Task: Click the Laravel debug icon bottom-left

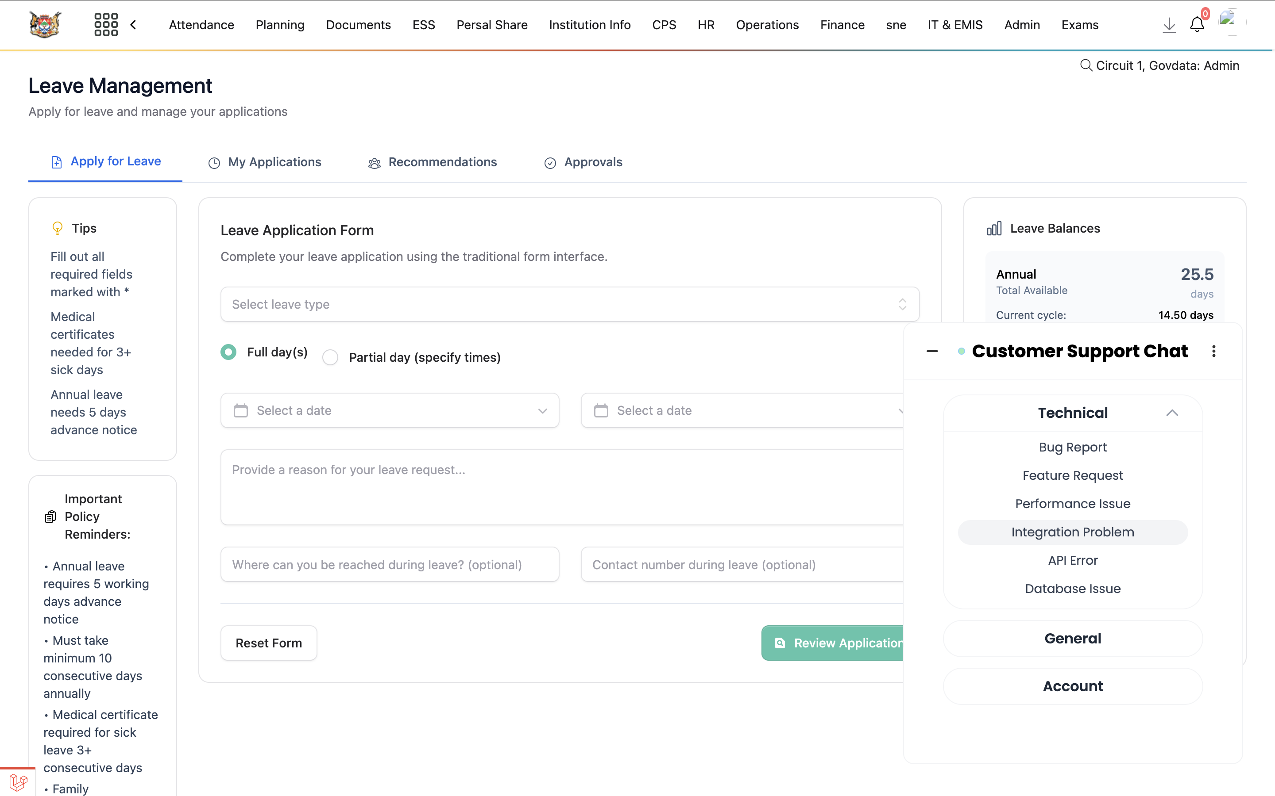Action: point(18,782)
